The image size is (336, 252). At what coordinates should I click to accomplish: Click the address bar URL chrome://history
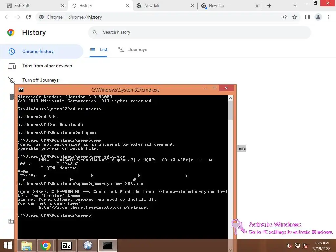(x=85, y=17)
